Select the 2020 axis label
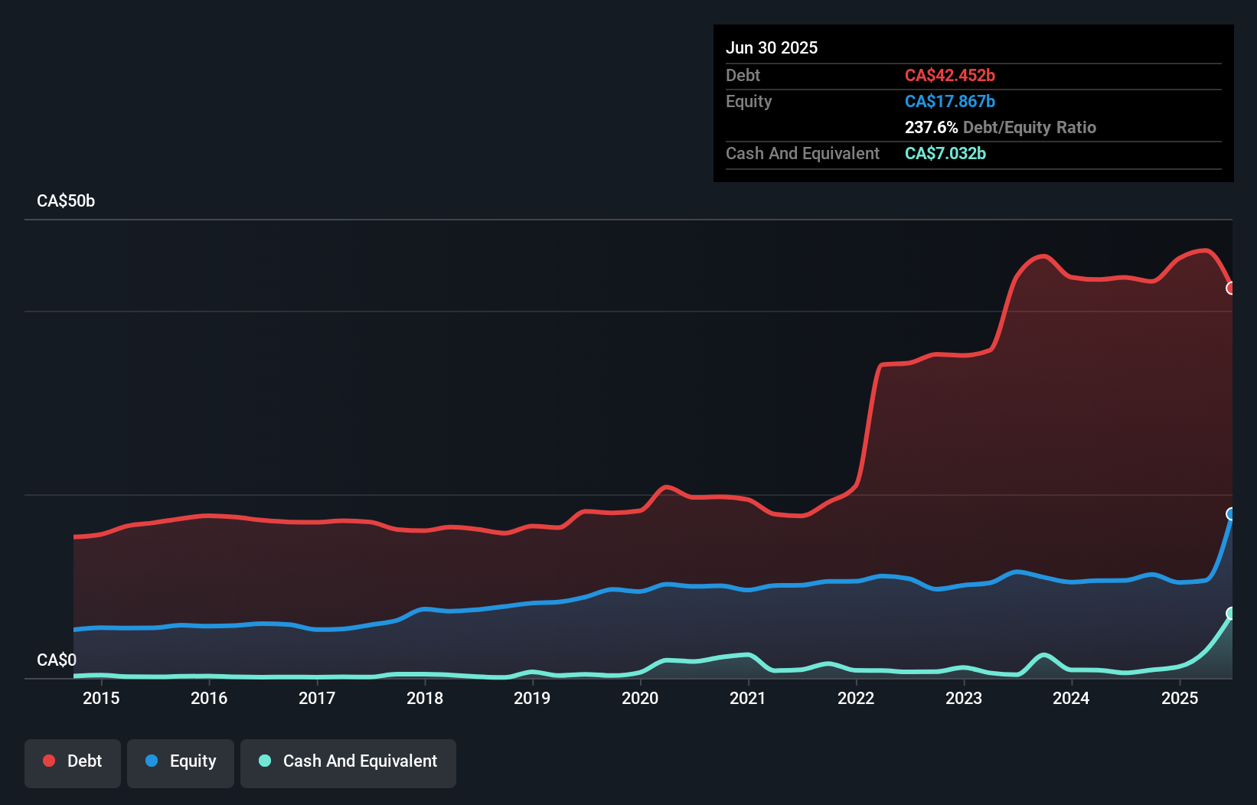 coord(641,699)
